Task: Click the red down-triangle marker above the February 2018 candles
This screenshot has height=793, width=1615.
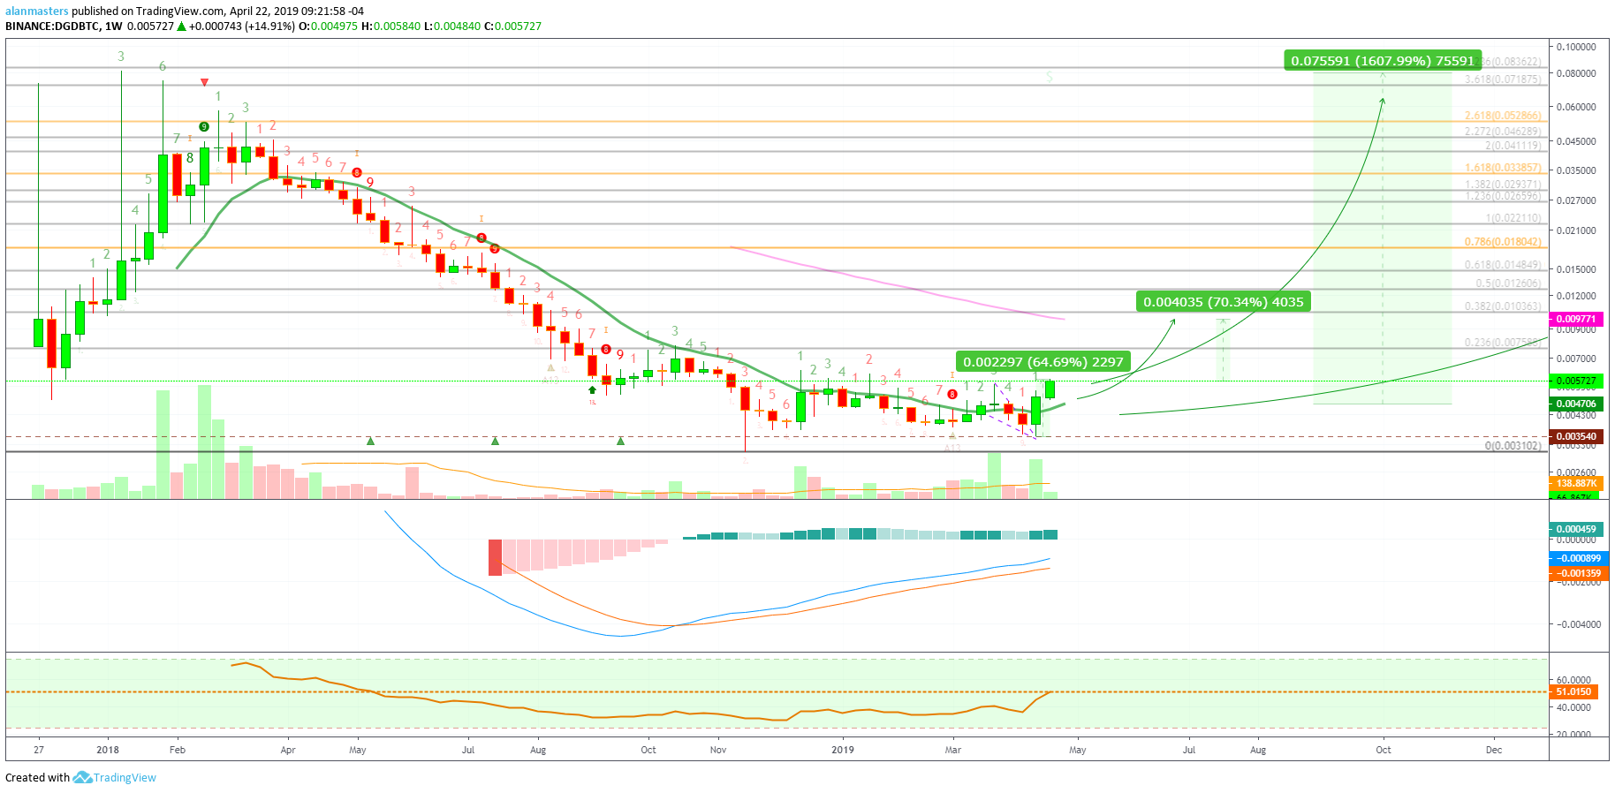Action: point(205,83)
